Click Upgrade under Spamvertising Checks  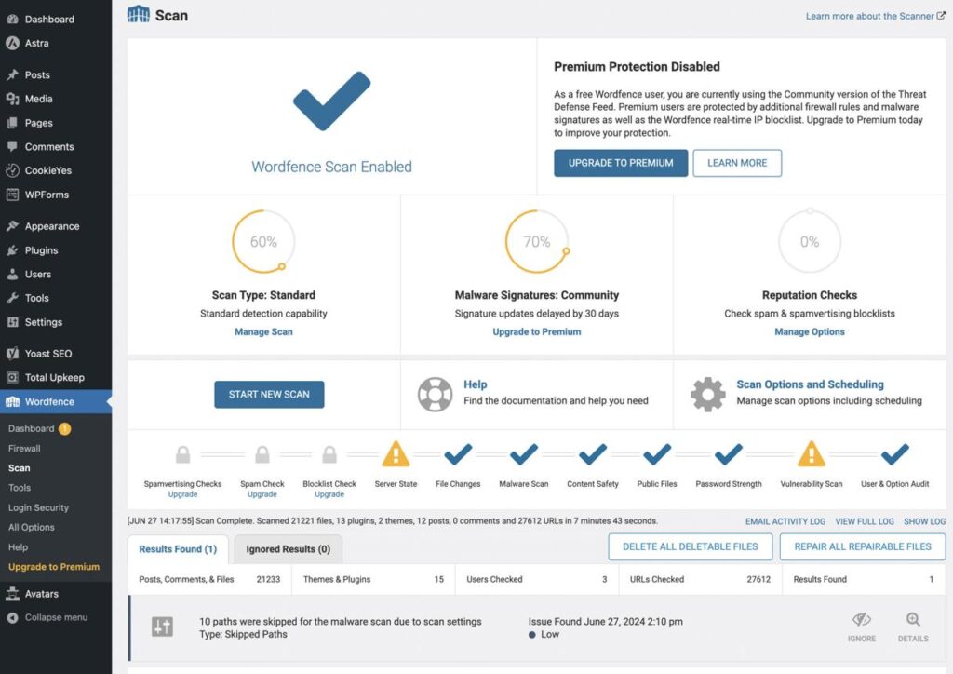pos(182,494)
